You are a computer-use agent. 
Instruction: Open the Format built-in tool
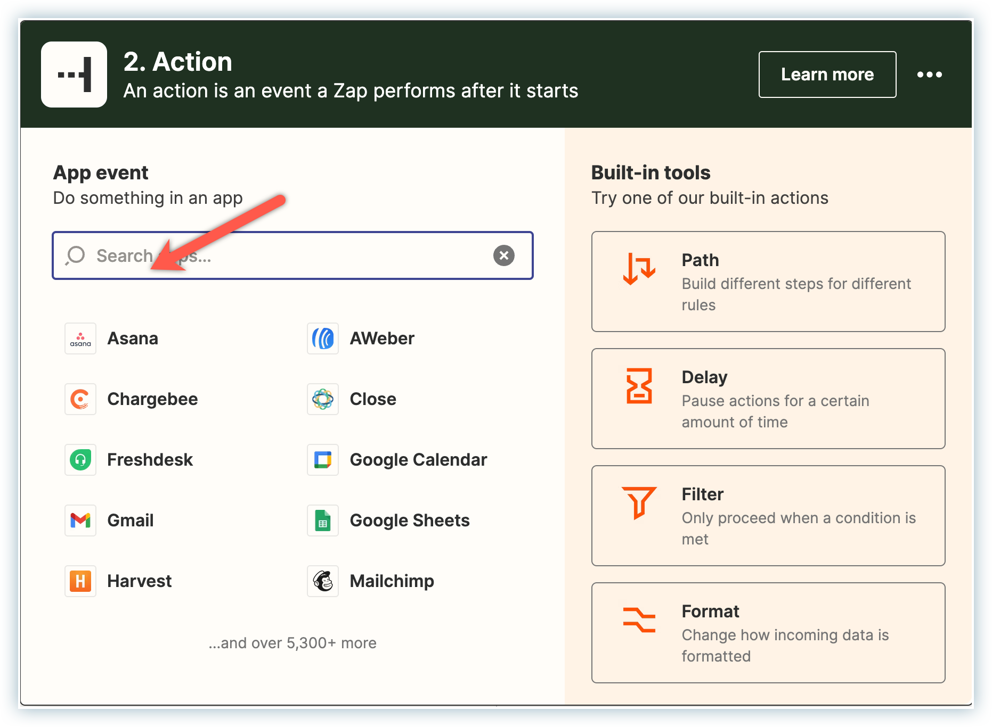[768, 633]
